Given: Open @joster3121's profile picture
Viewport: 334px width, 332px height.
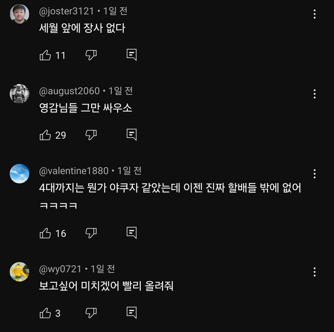Looking at the screenshot, I should point(19,14).
